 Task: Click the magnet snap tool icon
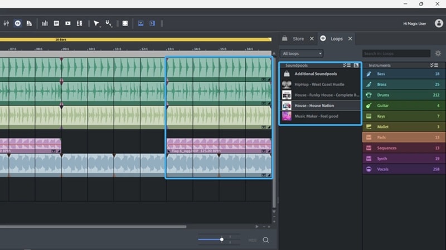coord(108,23)
